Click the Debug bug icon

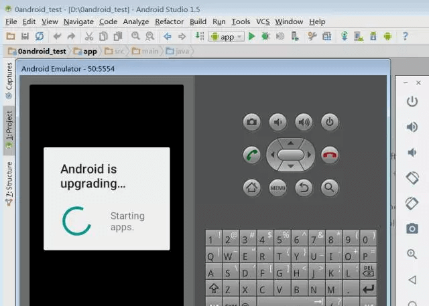click(265, 36)
